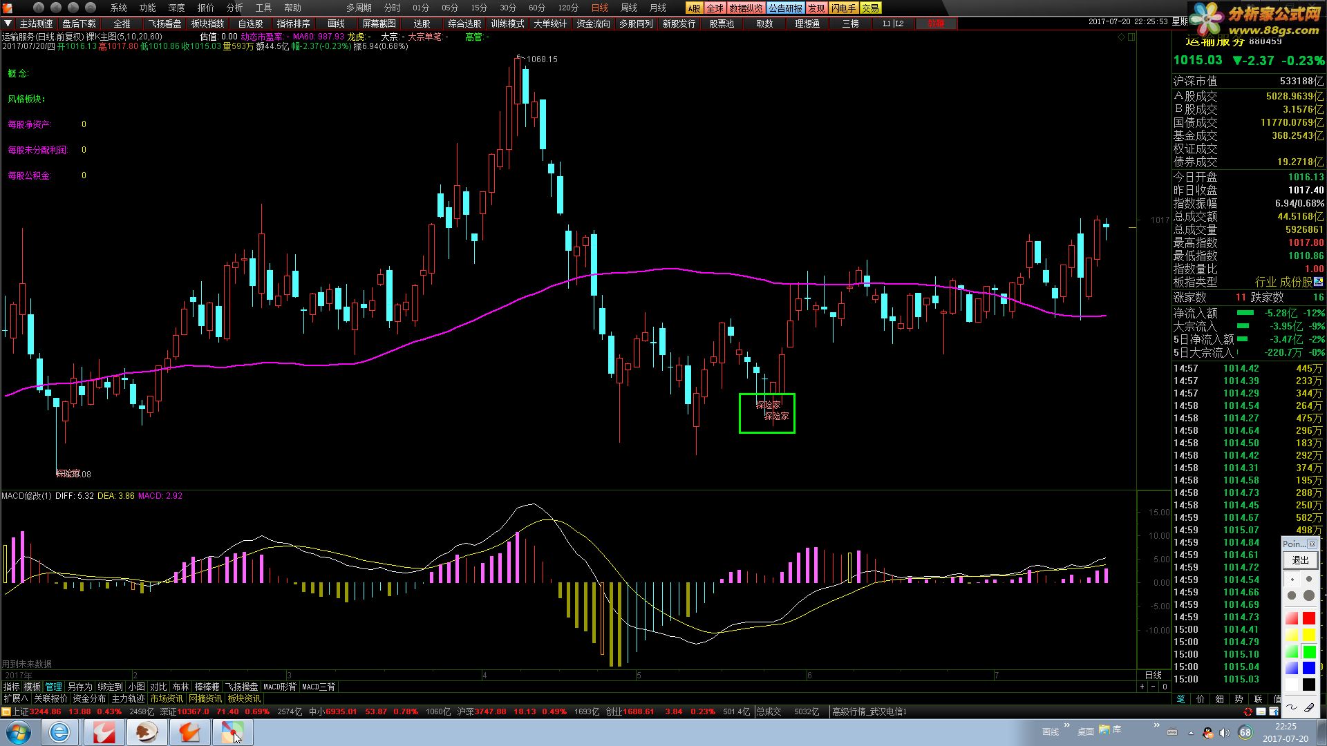Open the 帮助 menu
Screen dimensions: 1327x746
pos(292,8)
